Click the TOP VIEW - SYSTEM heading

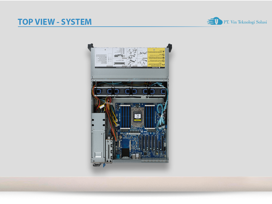pyautogui.click(x=55, y=22)
